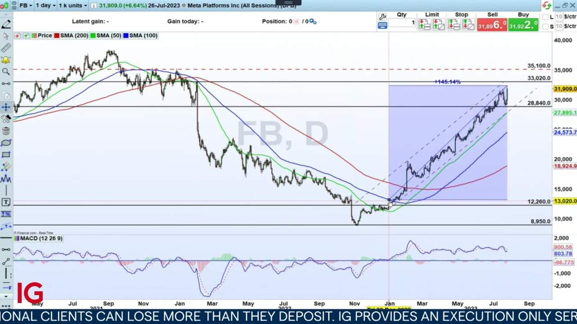577x324 pixels.
Task: Select the pencil drawing tool
Action: click(6, 24)
